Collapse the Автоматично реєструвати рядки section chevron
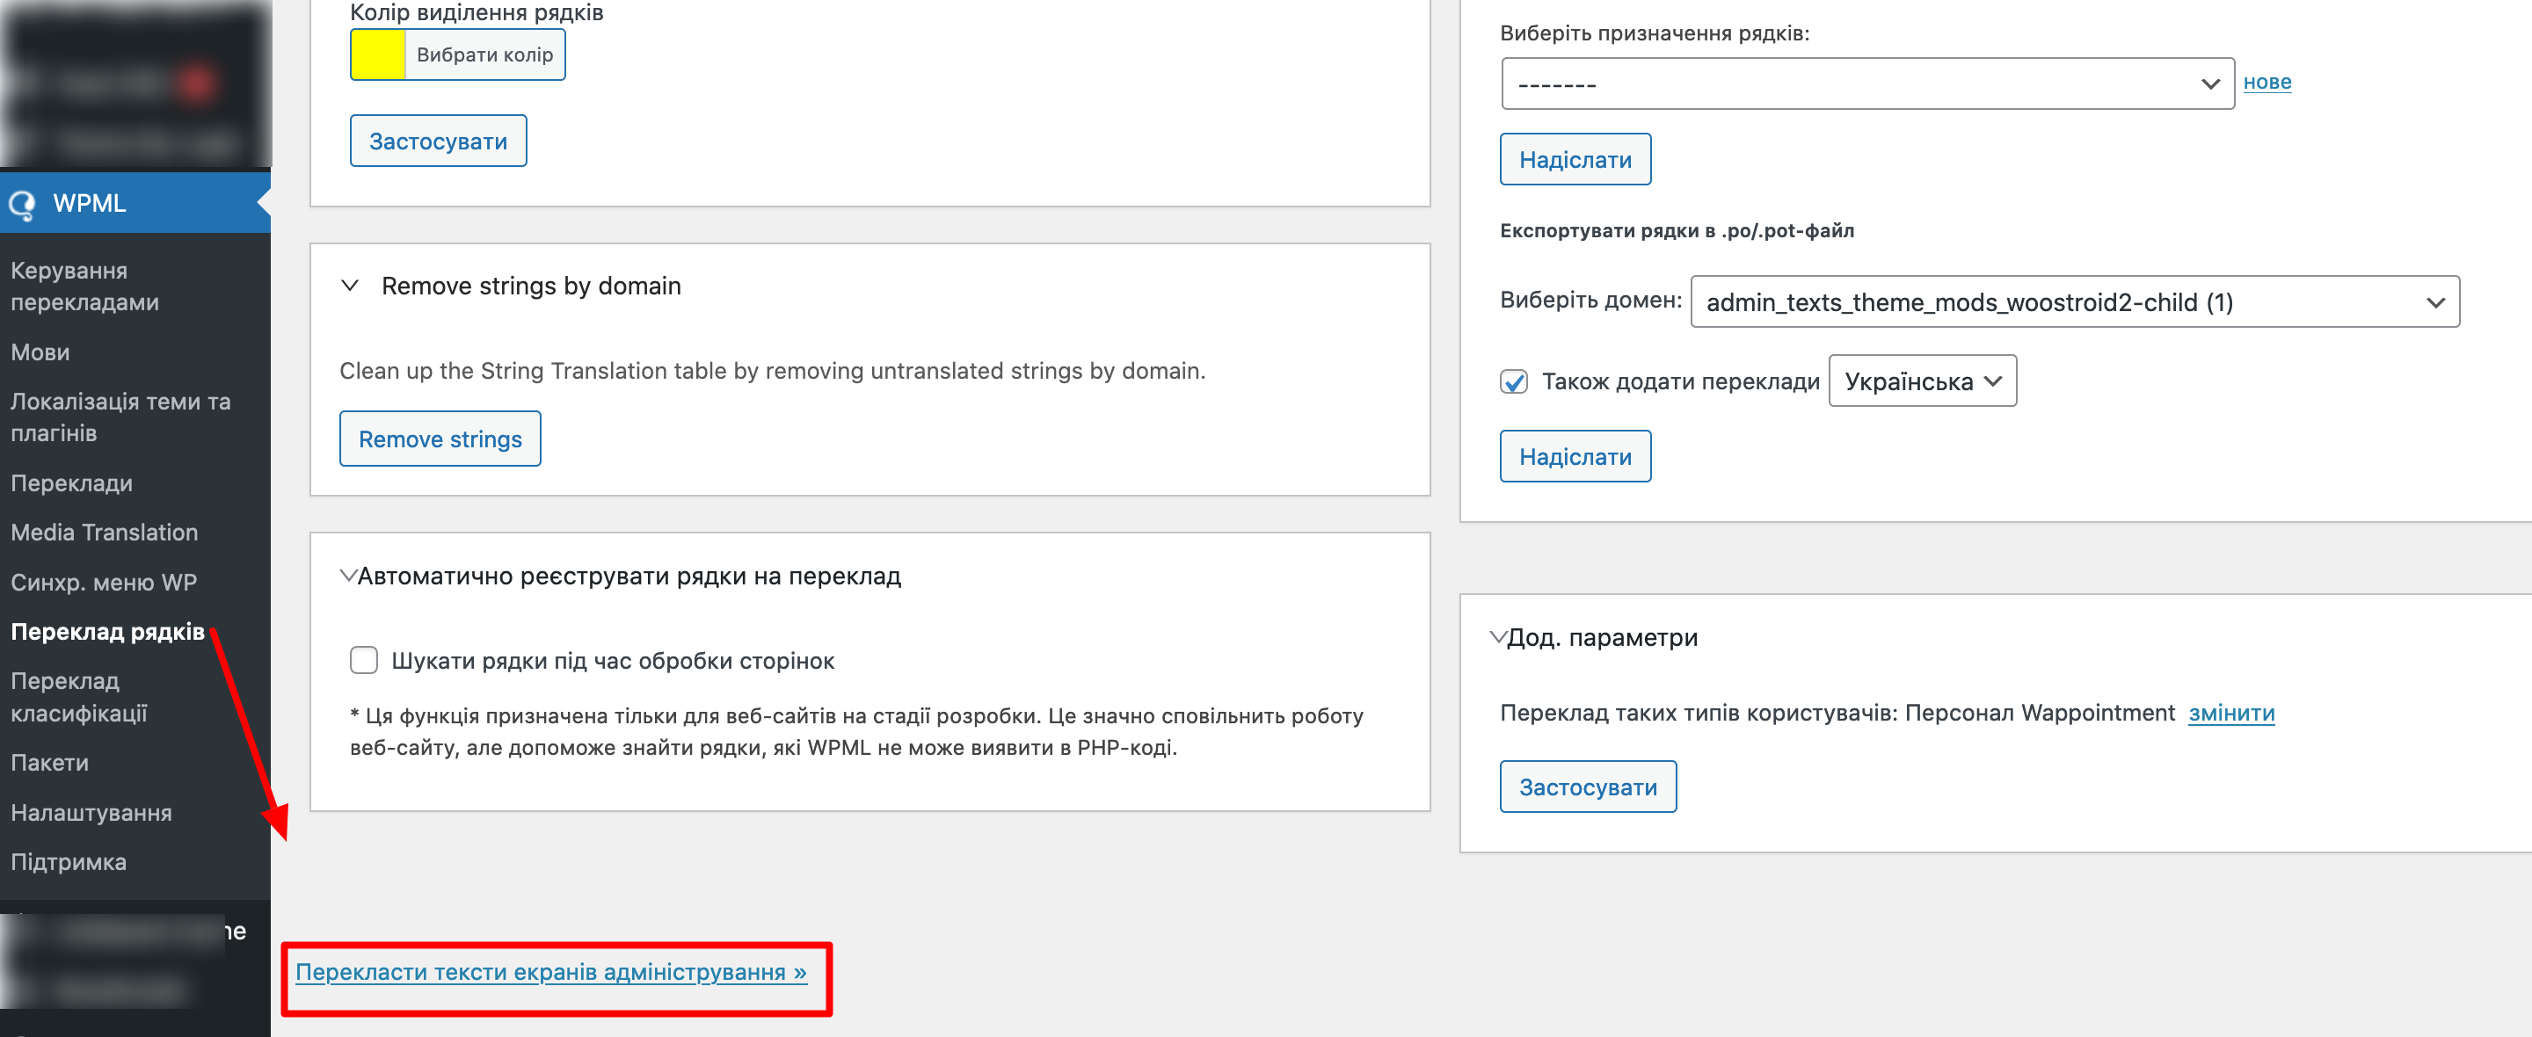Image resolution: width=2532 pixels, height=1037 pixels. coord(348,576)
